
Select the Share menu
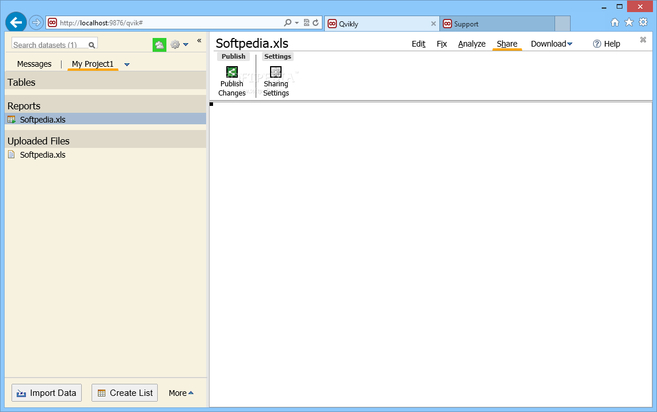point(507,44)
